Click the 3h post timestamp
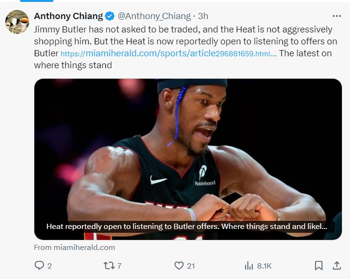 (x=203, y=16)
